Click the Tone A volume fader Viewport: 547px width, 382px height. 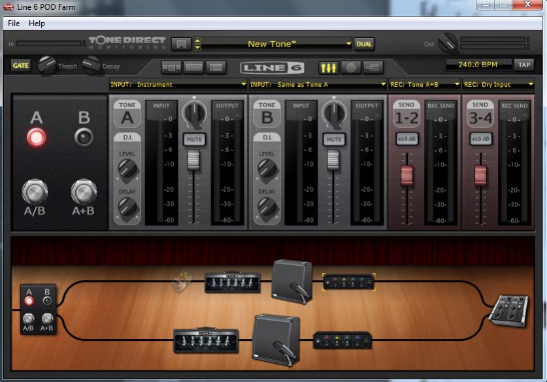pos(193,160)
